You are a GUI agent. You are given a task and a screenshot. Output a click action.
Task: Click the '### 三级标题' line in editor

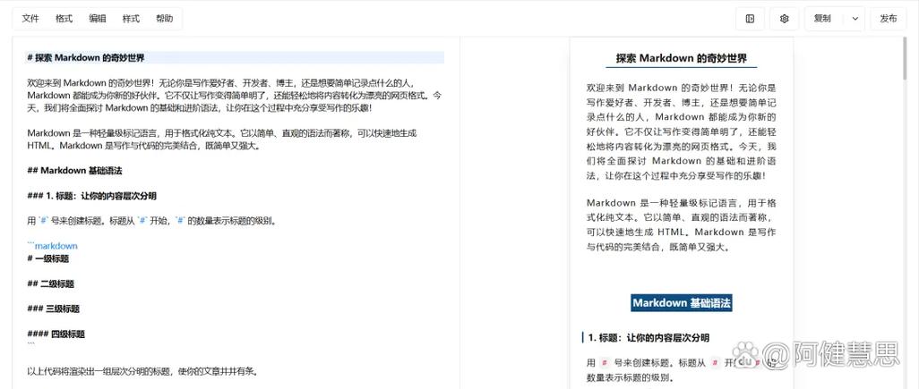[54, 309]
